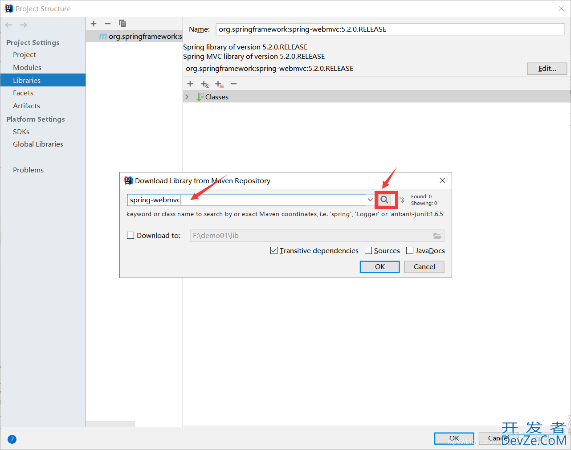Click the Platform Settings heading
This screenshot has height=450, width=571.
36,119
